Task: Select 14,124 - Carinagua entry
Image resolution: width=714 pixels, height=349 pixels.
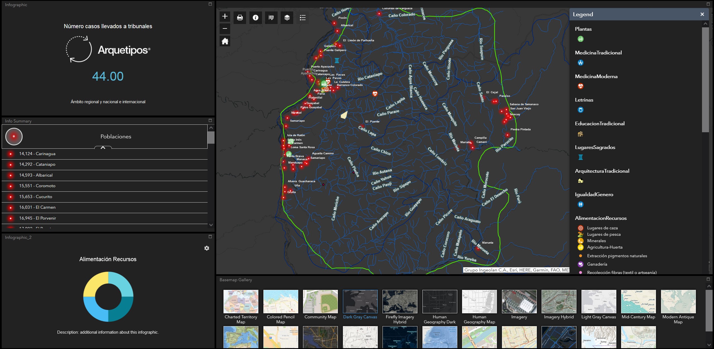Action: point(105,154)
